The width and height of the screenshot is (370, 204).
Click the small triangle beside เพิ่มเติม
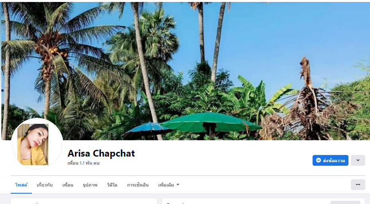(x=178, y=184)
